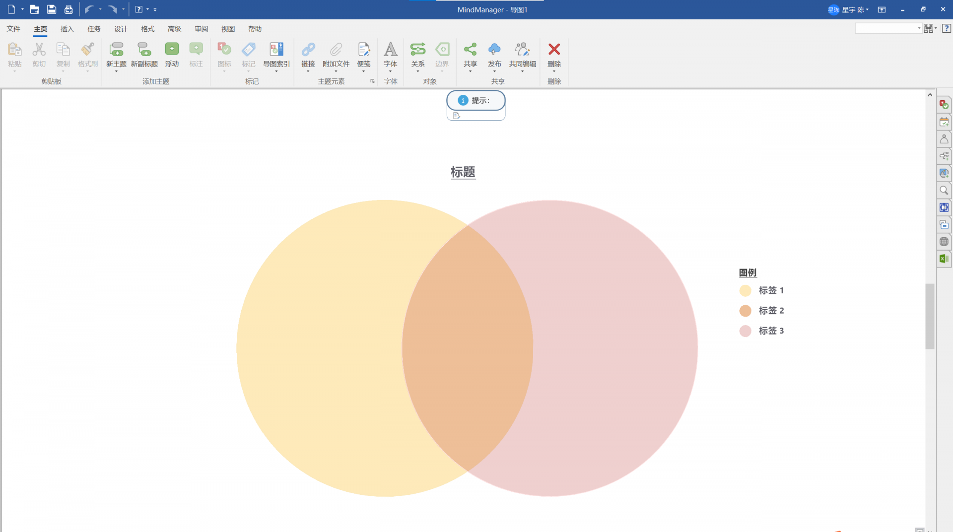Viewport: 953px width, 532px height.
Task: Undo the last action
Action: click(x=89, y=9)
